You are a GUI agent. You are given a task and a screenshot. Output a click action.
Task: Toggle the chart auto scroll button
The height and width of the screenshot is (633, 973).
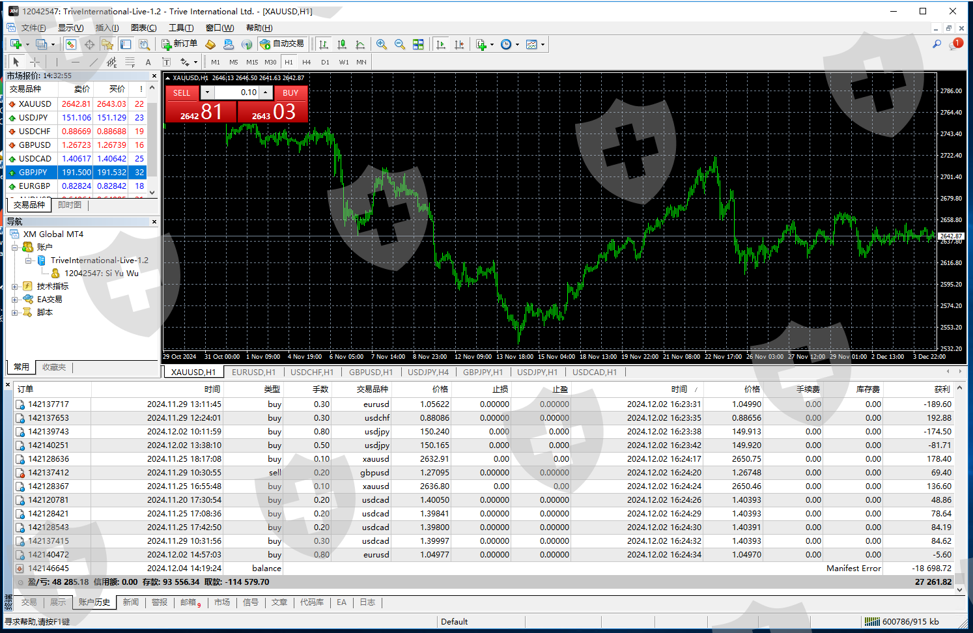coord(441,44)
